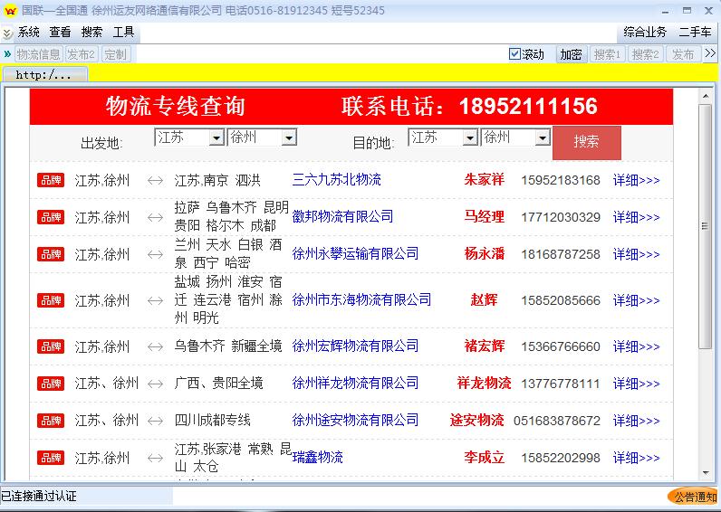Click the 物流信息 toolbar button
The height and width of the screenshot is (512, 721).
pos(39,54)
